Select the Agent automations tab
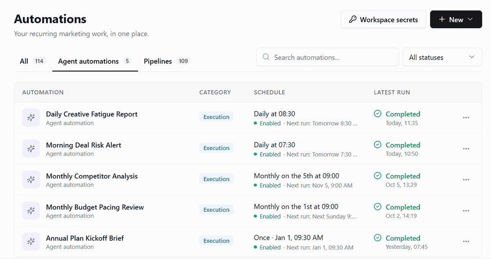The image size is (491, 259). click(x=95, y=61)
